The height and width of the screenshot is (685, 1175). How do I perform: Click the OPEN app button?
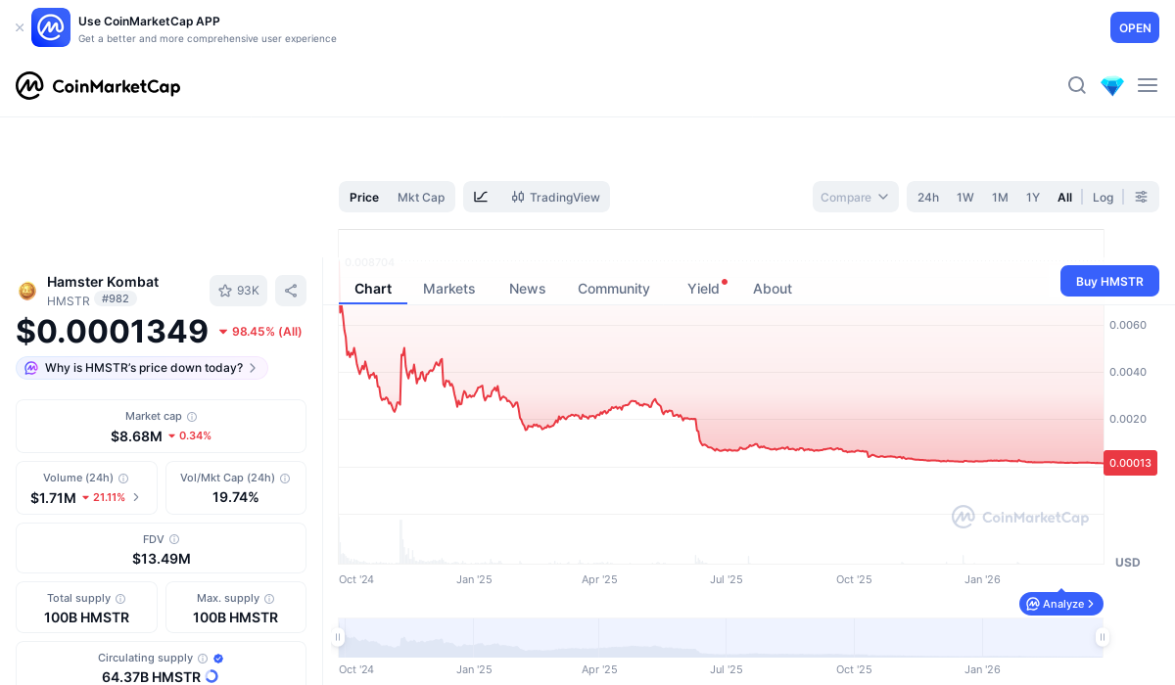pos(1134,27)
